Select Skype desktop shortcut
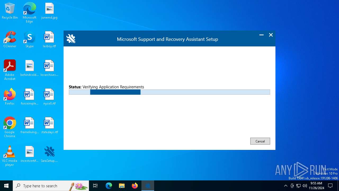Viewport: 339px width, 191px height. (29, 40)
